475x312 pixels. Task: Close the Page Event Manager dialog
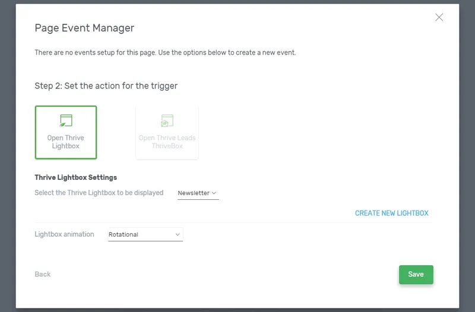point(439,17)
